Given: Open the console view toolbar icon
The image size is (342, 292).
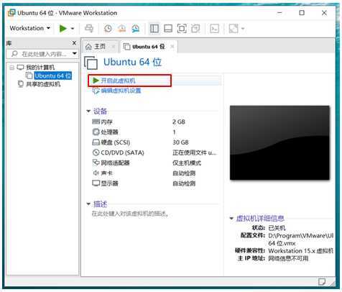Looking at the screenshot, I should (214, 29).
